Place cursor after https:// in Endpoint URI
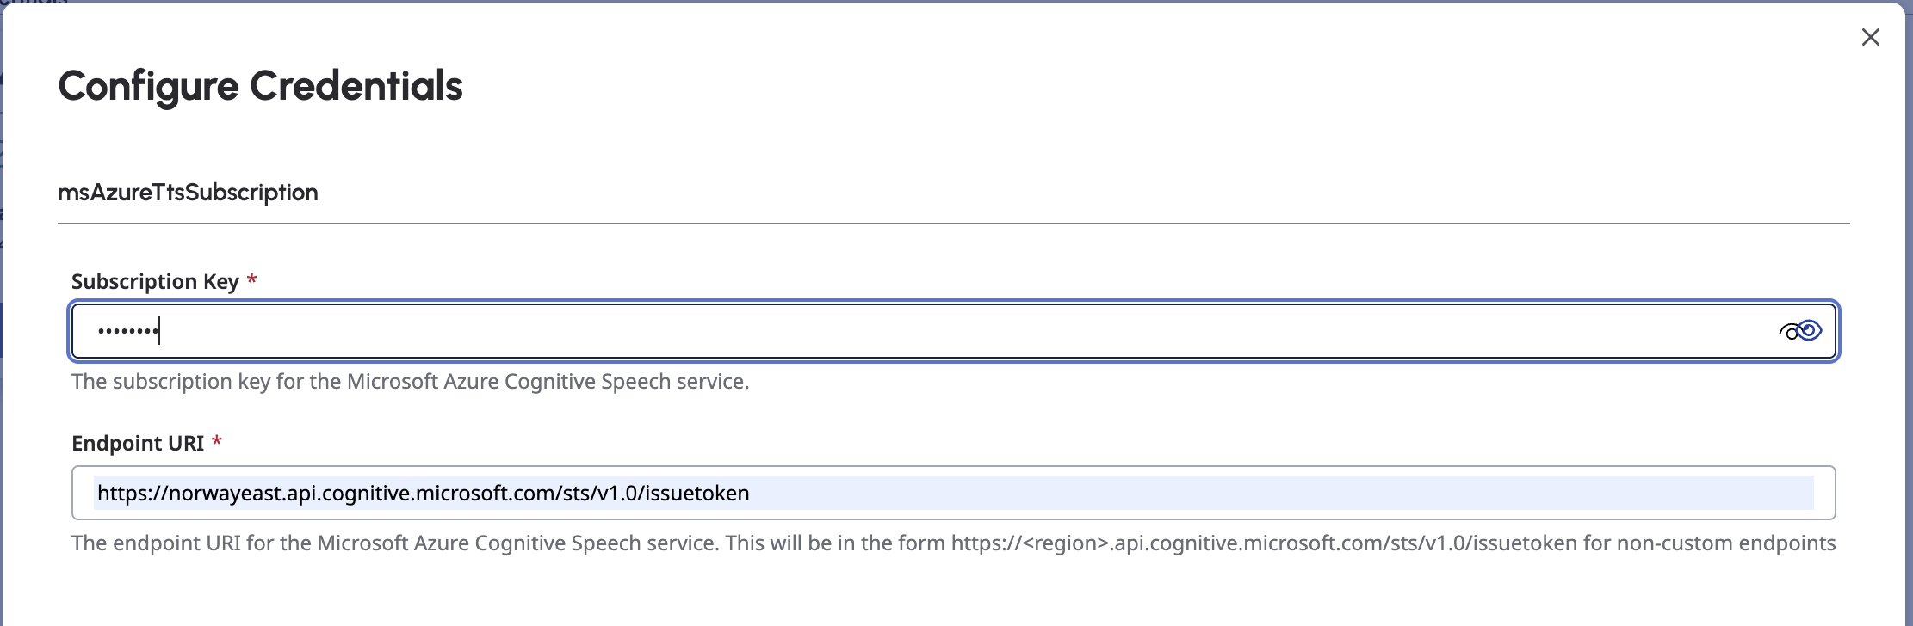 169,493
